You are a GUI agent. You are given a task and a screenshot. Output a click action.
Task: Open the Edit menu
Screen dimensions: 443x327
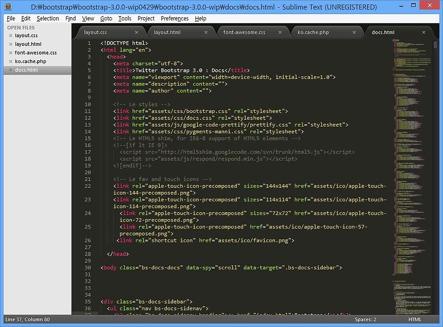(25, 18)
